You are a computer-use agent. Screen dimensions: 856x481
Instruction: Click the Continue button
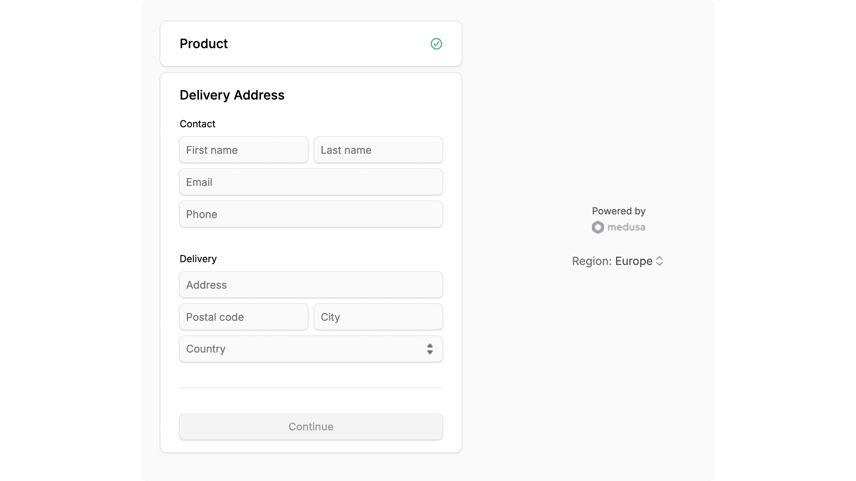tap(311, 427)
